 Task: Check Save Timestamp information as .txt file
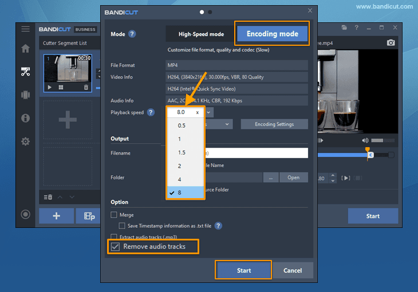click(123, 226)
